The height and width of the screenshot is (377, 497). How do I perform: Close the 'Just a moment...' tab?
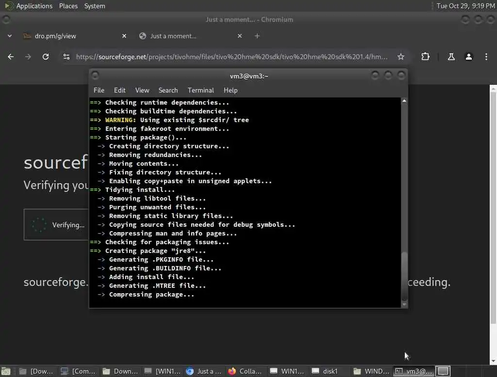240,36
